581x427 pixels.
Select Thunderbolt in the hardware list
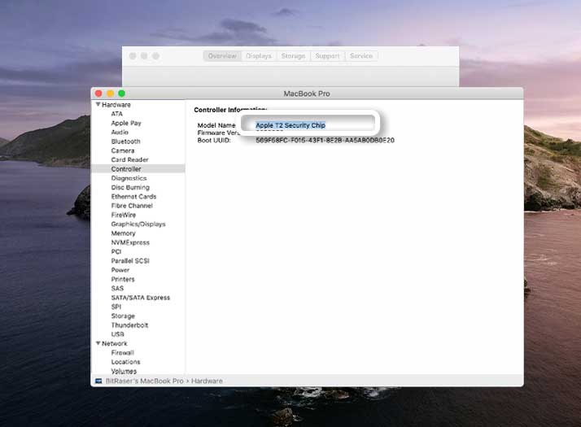click(x=129, y=325)
